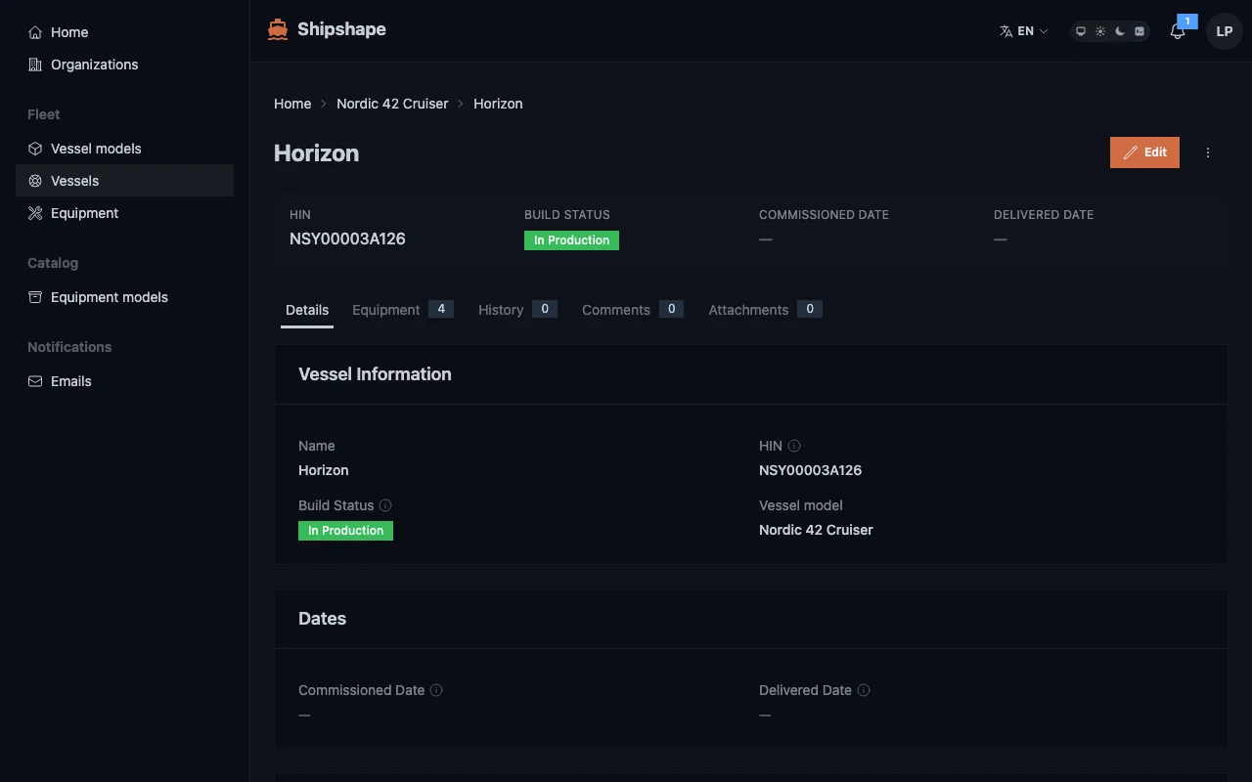Click the Equipment models catalog icon
1252x782 pixels.
[x=35, y=297]
